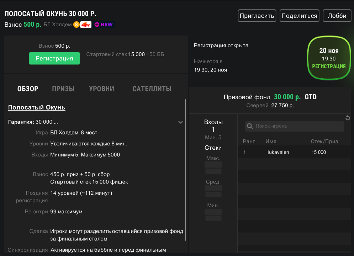Click the orange 8-max seats badge icon
Viewport: 354px width, 256px height.
click(x=76, y=25)
